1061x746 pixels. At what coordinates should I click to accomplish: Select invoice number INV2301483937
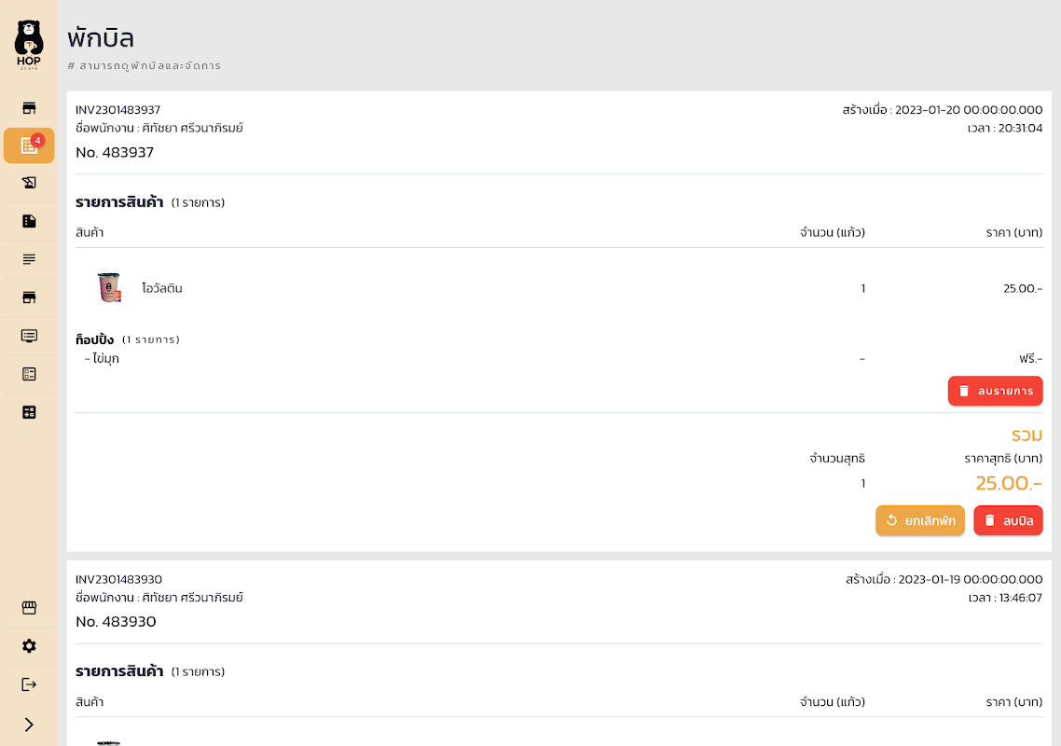[118, 110]
